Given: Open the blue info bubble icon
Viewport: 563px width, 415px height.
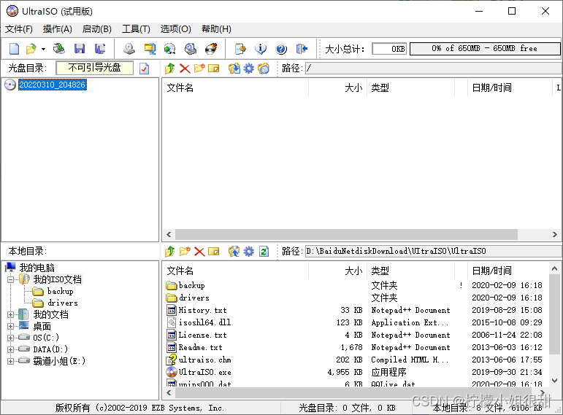Looking at the screenshot, I should (261, 49).
